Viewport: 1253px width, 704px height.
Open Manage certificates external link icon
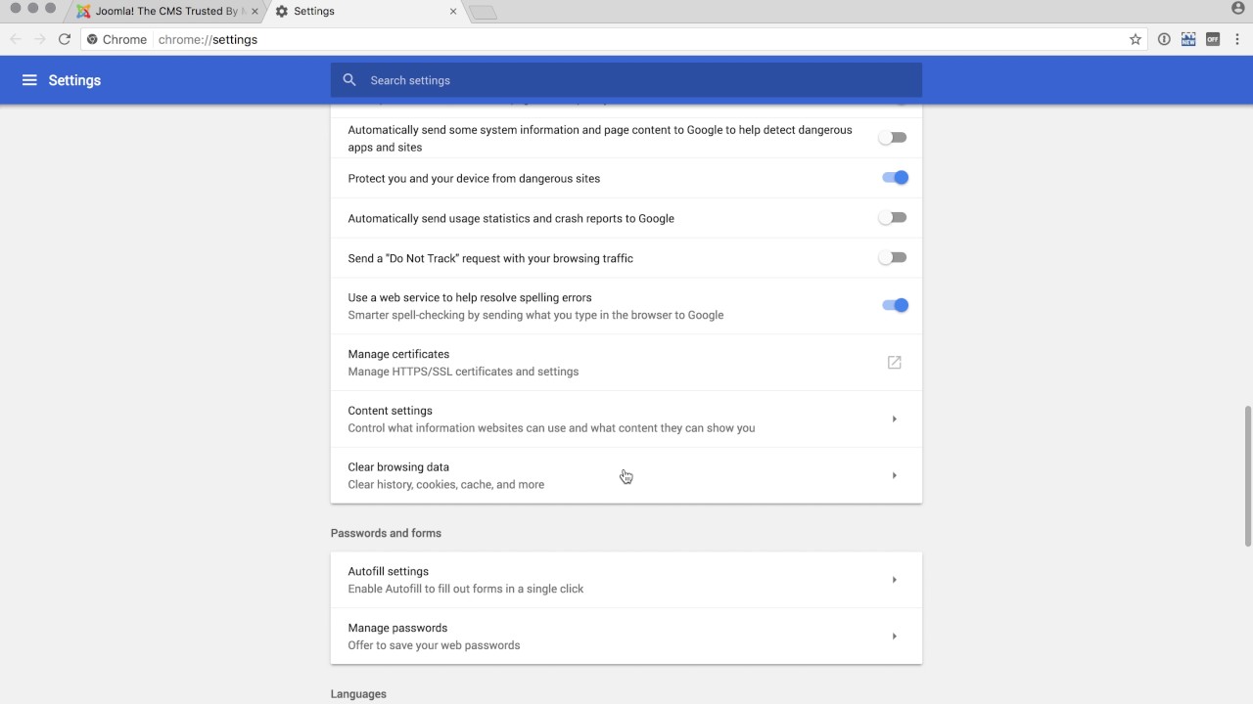tap(894, 363)
